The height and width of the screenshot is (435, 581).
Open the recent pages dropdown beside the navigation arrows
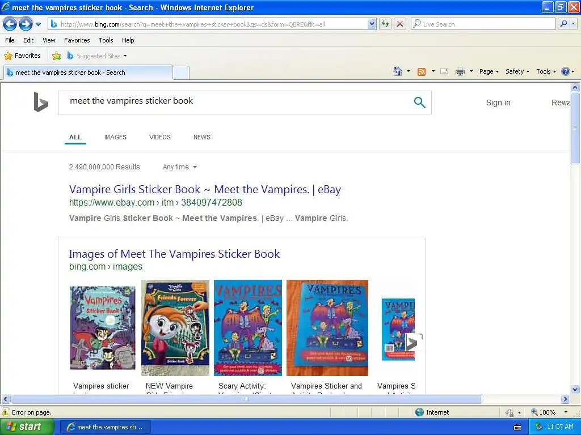pyautogui.click(x=38, y=24)
